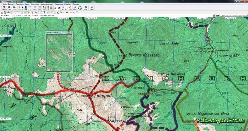The height and width of the screenshot is (131, 248).
Task: Switch to the Карта tab
Action: (x=223, y=16)
